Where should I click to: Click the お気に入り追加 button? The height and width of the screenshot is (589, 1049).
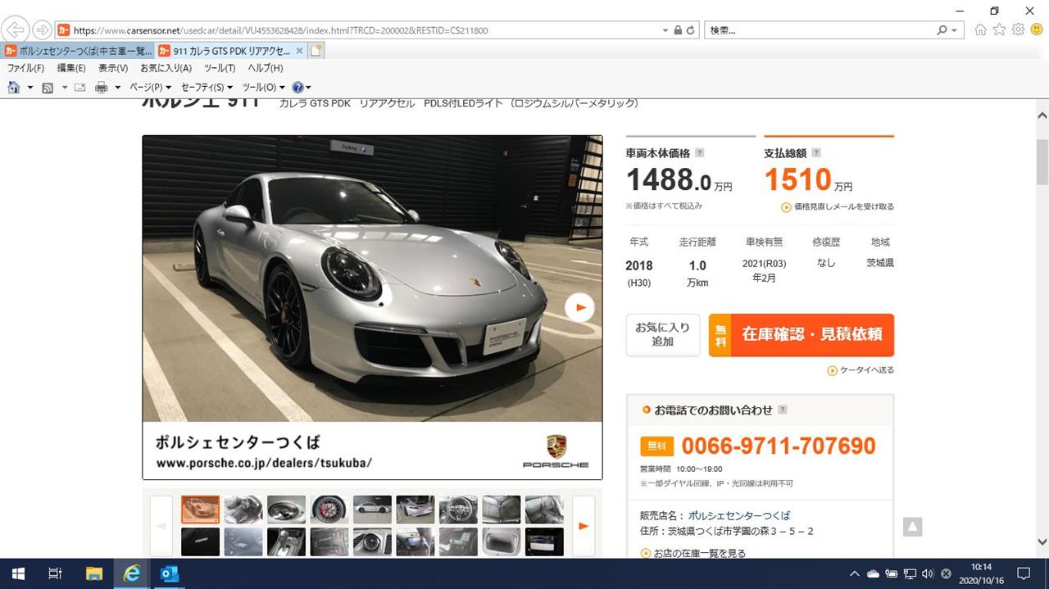[x=663, y=334]
